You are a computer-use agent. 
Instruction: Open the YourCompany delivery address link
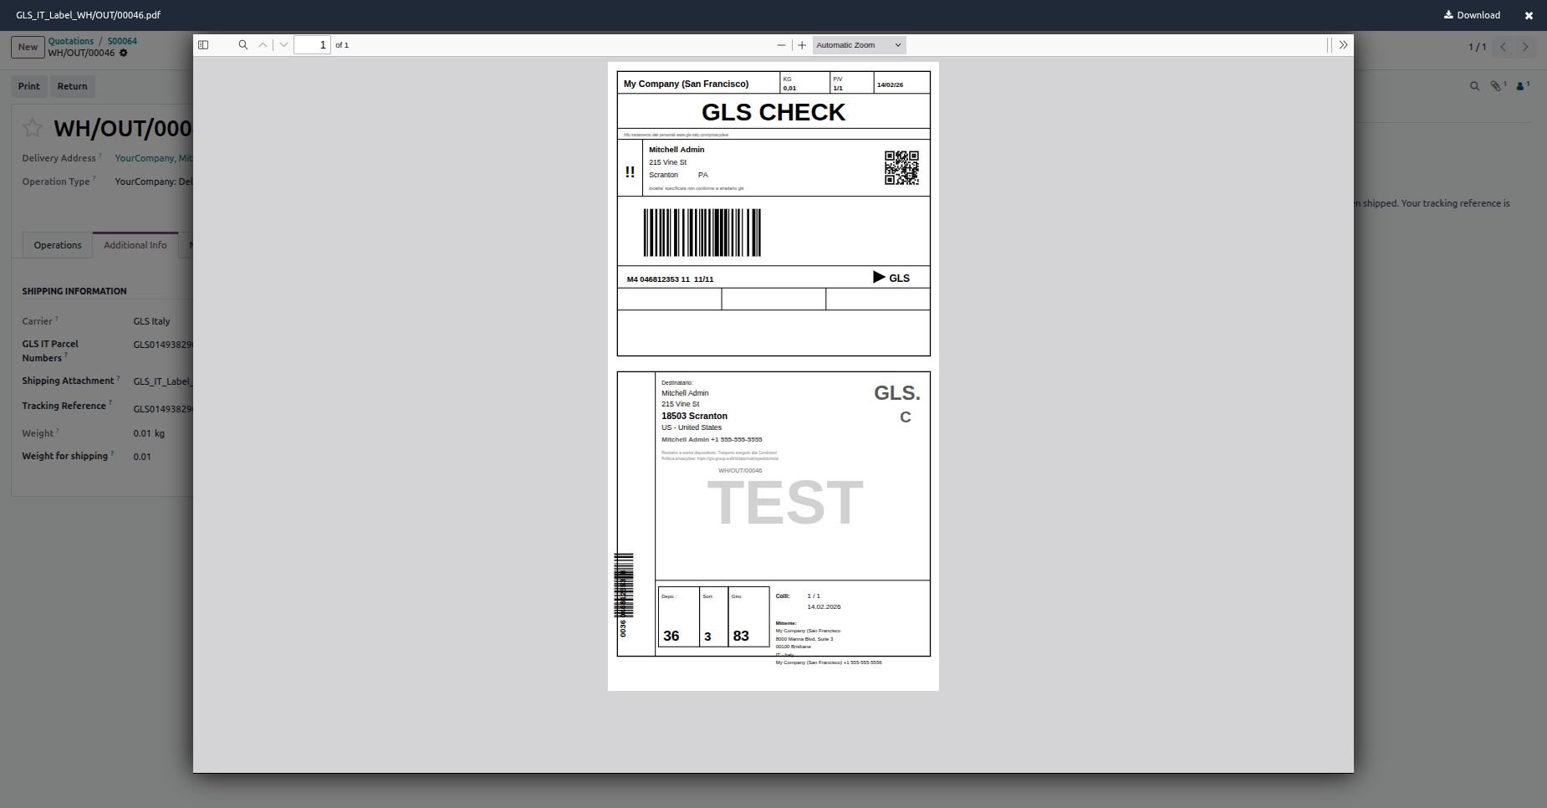pos(154,158)
